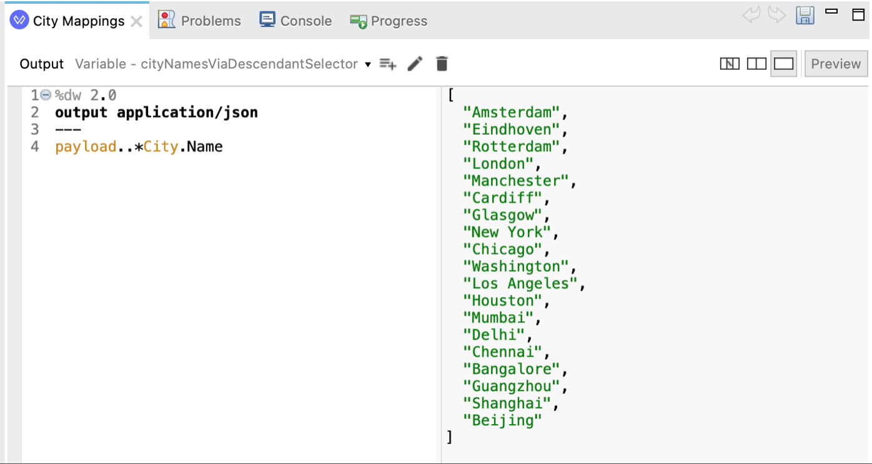Switch to two-pane split view
Screen dimensions: 872x464
[756, 64]
